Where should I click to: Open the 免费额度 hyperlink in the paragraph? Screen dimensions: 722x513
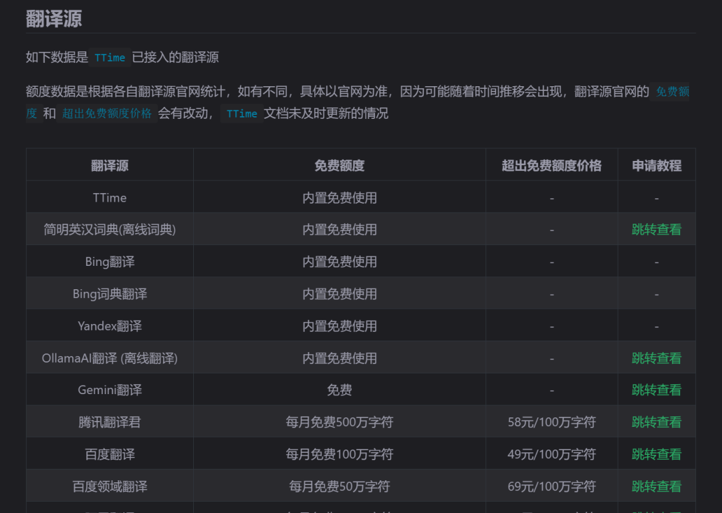671,92
